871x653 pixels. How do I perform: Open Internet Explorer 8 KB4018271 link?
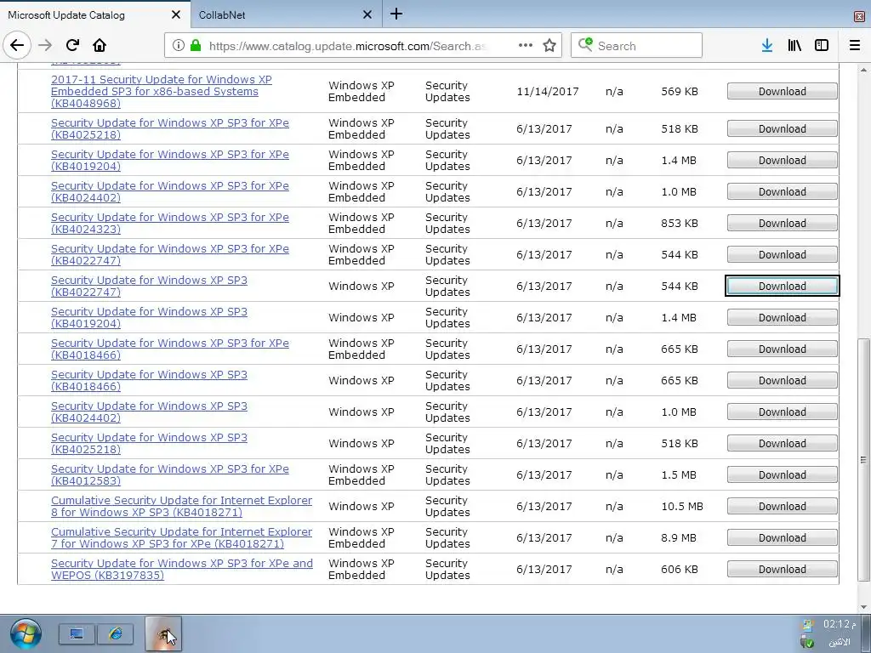click(182, 507)
